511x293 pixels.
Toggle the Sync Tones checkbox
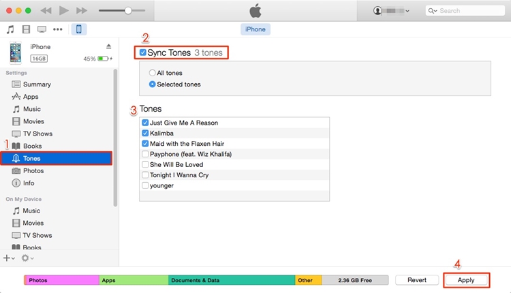coord(143,52)
